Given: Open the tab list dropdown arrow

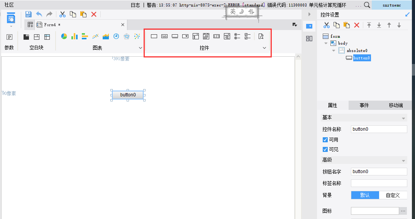Looking at the screenshot, I should (295, 25).
